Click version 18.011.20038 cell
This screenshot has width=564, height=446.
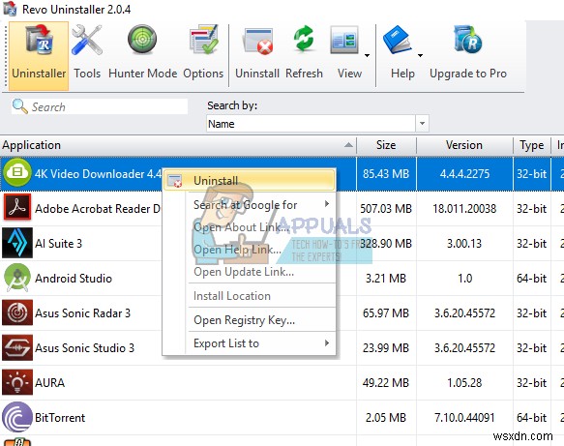point(464,209)
